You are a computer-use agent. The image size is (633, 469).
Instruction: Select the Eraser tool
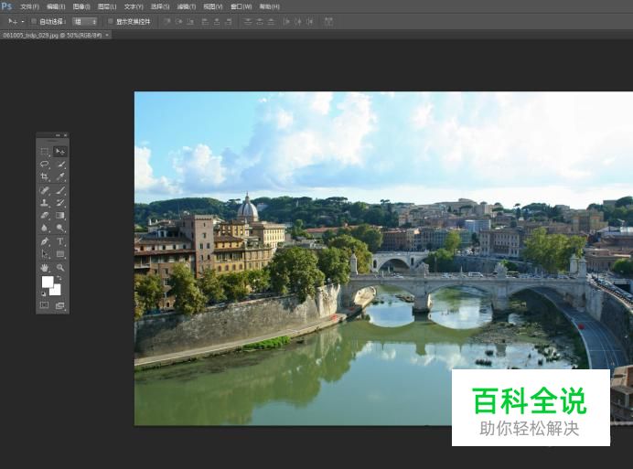45,215
